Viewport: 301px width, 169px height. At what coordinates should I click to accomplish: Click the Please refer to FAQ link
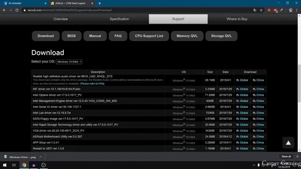click(92, 84)
